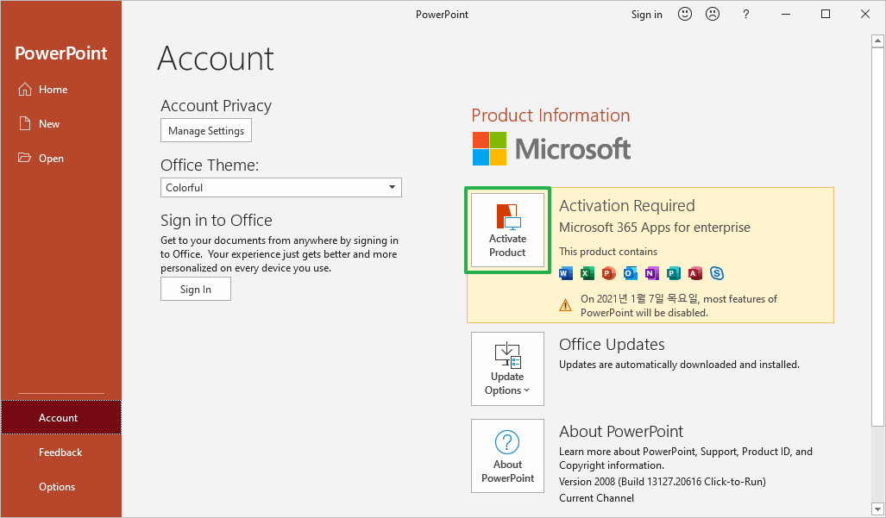
Task: Click Sign in in the title bar
Action: point(646,14)
